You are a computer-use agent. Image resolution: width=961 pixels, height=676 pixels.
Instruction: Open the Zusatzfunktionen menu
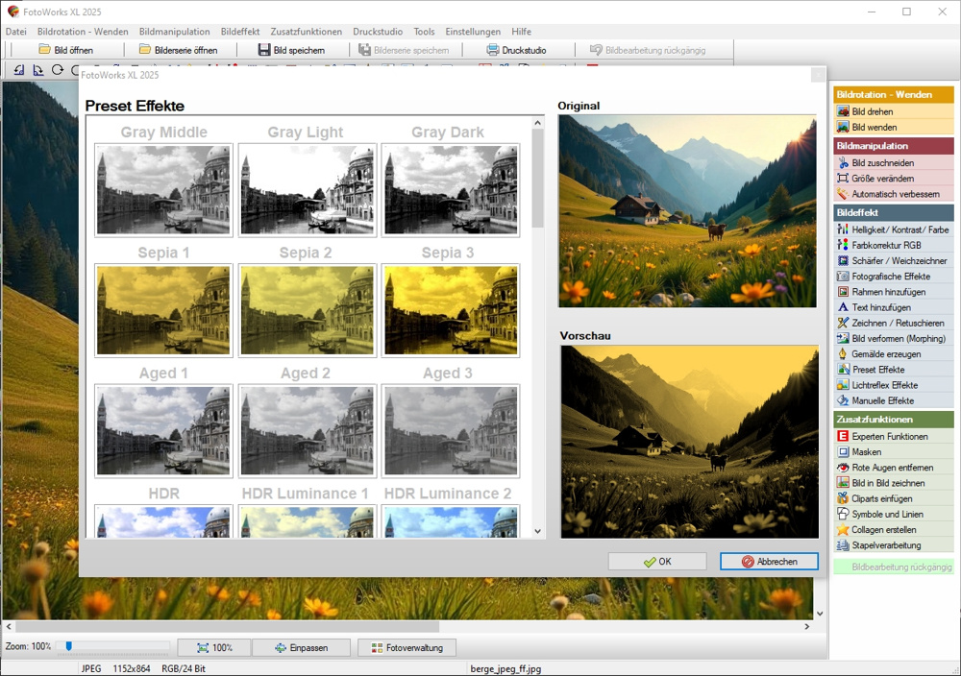(306, 32)
